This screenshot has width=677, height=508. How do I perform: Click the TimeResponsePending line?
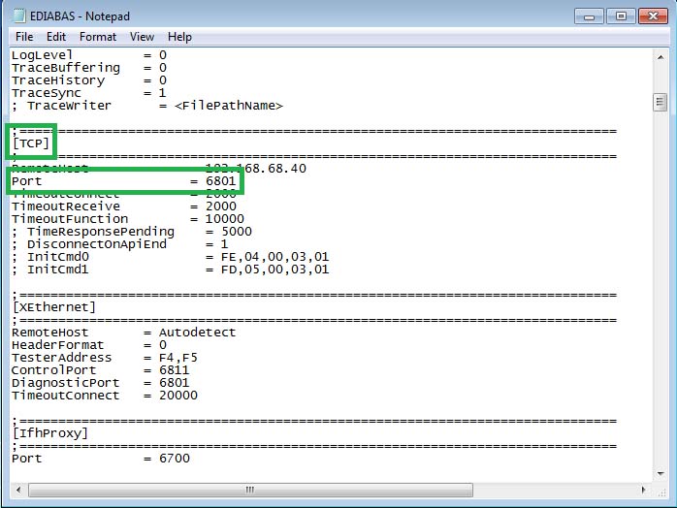point(132,232)
